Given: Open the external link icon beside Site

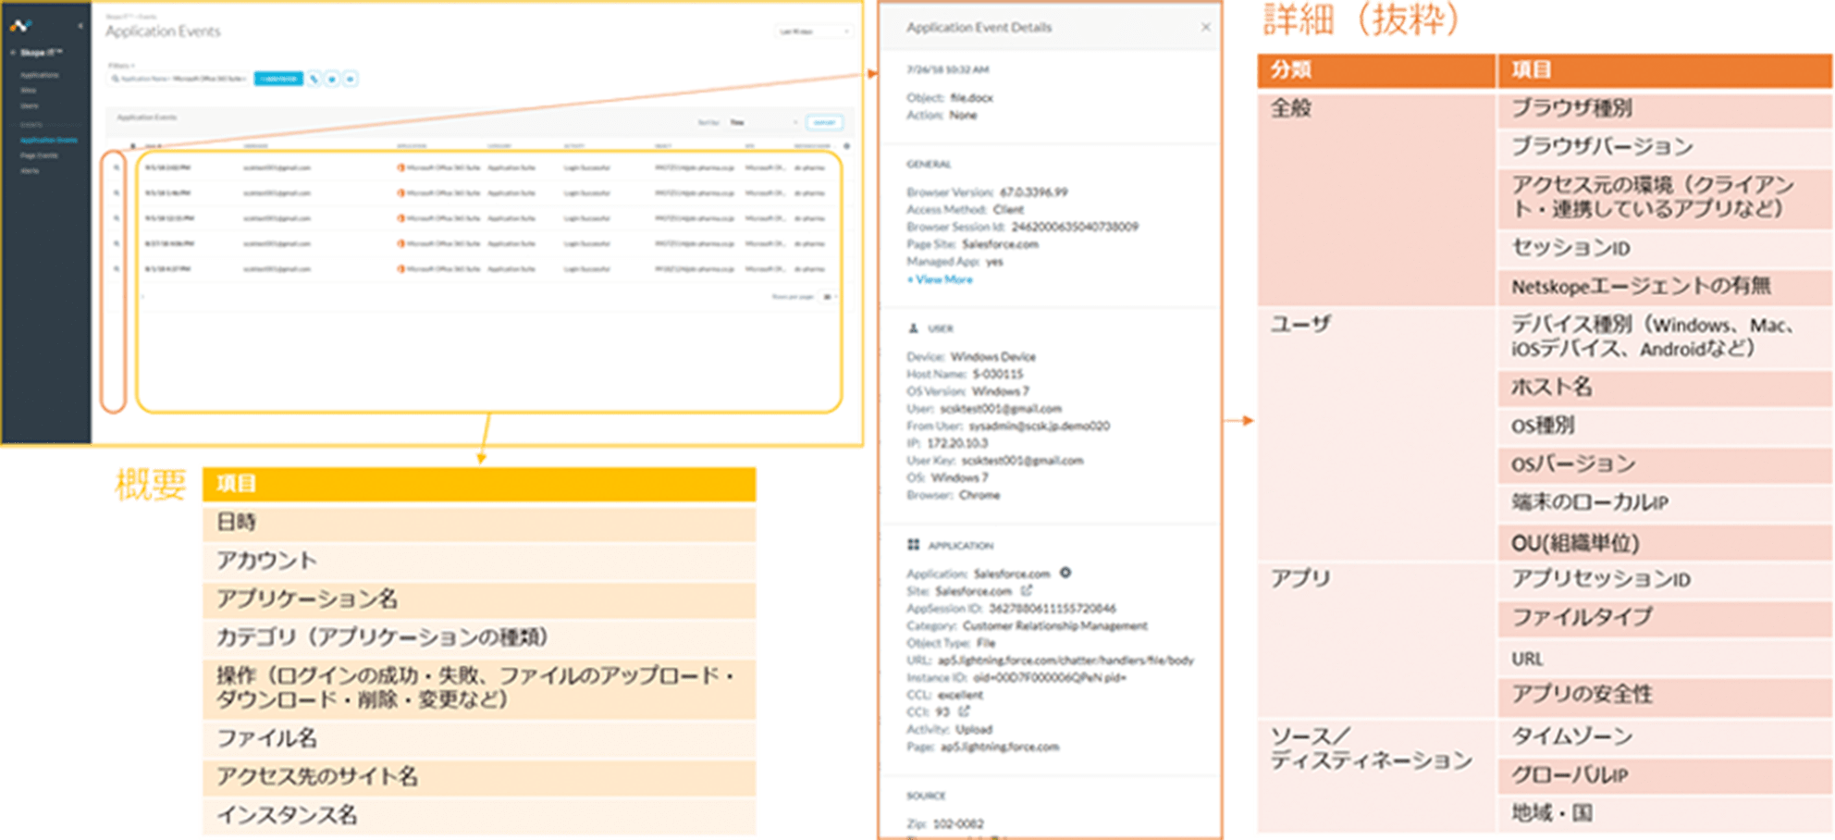Looking at the screenshot, I should coord(1027,590).
